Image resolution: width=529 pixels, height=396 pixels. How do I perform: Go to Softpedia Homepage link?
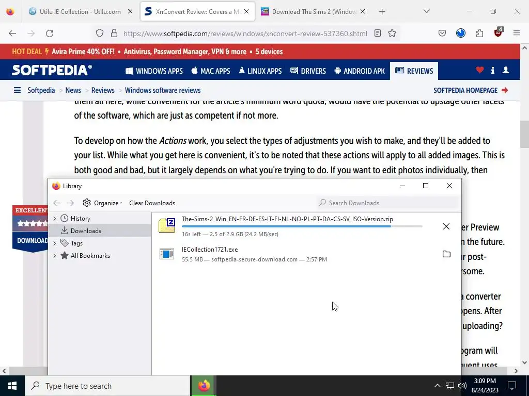pos(471,90)
